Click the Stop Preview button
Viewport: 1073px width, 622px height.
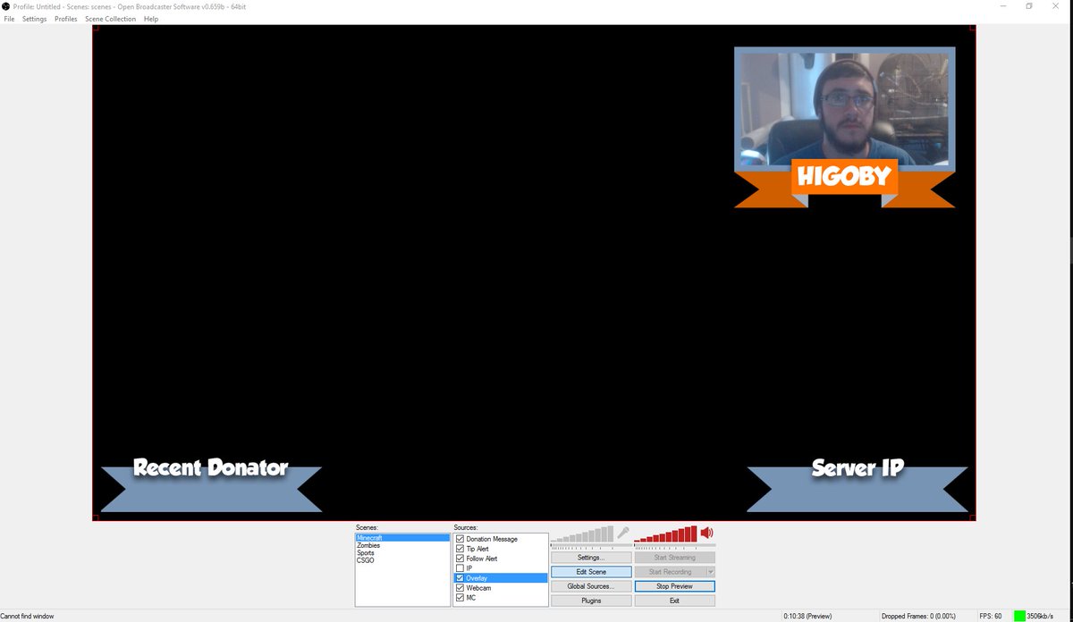click(x=675, y=586)
